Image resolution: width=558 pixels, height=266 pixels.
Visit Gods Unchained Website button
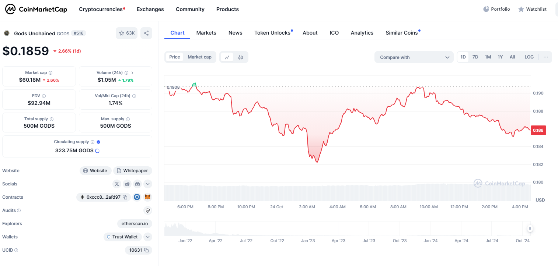pyautogui.click(x=95, y=171)
